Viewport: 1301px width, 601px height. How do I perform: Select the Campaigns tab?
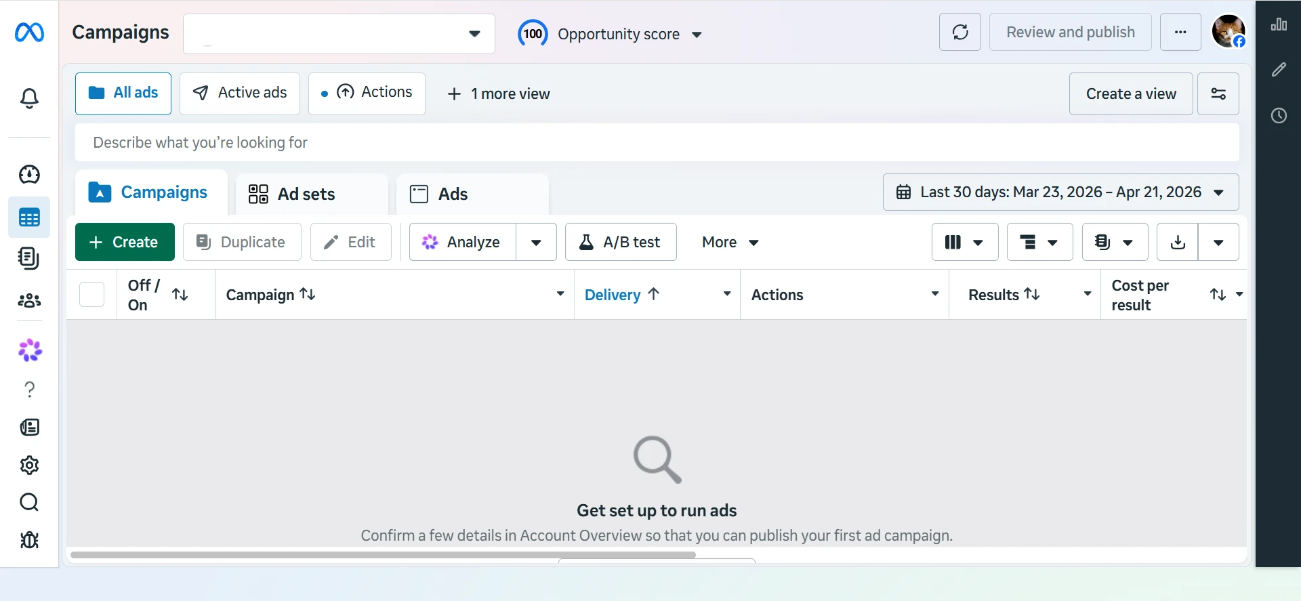tap(151, 193)
